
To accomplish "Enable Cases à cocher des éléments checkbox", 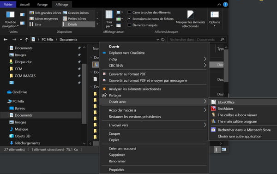I will (x=129, y=12).
